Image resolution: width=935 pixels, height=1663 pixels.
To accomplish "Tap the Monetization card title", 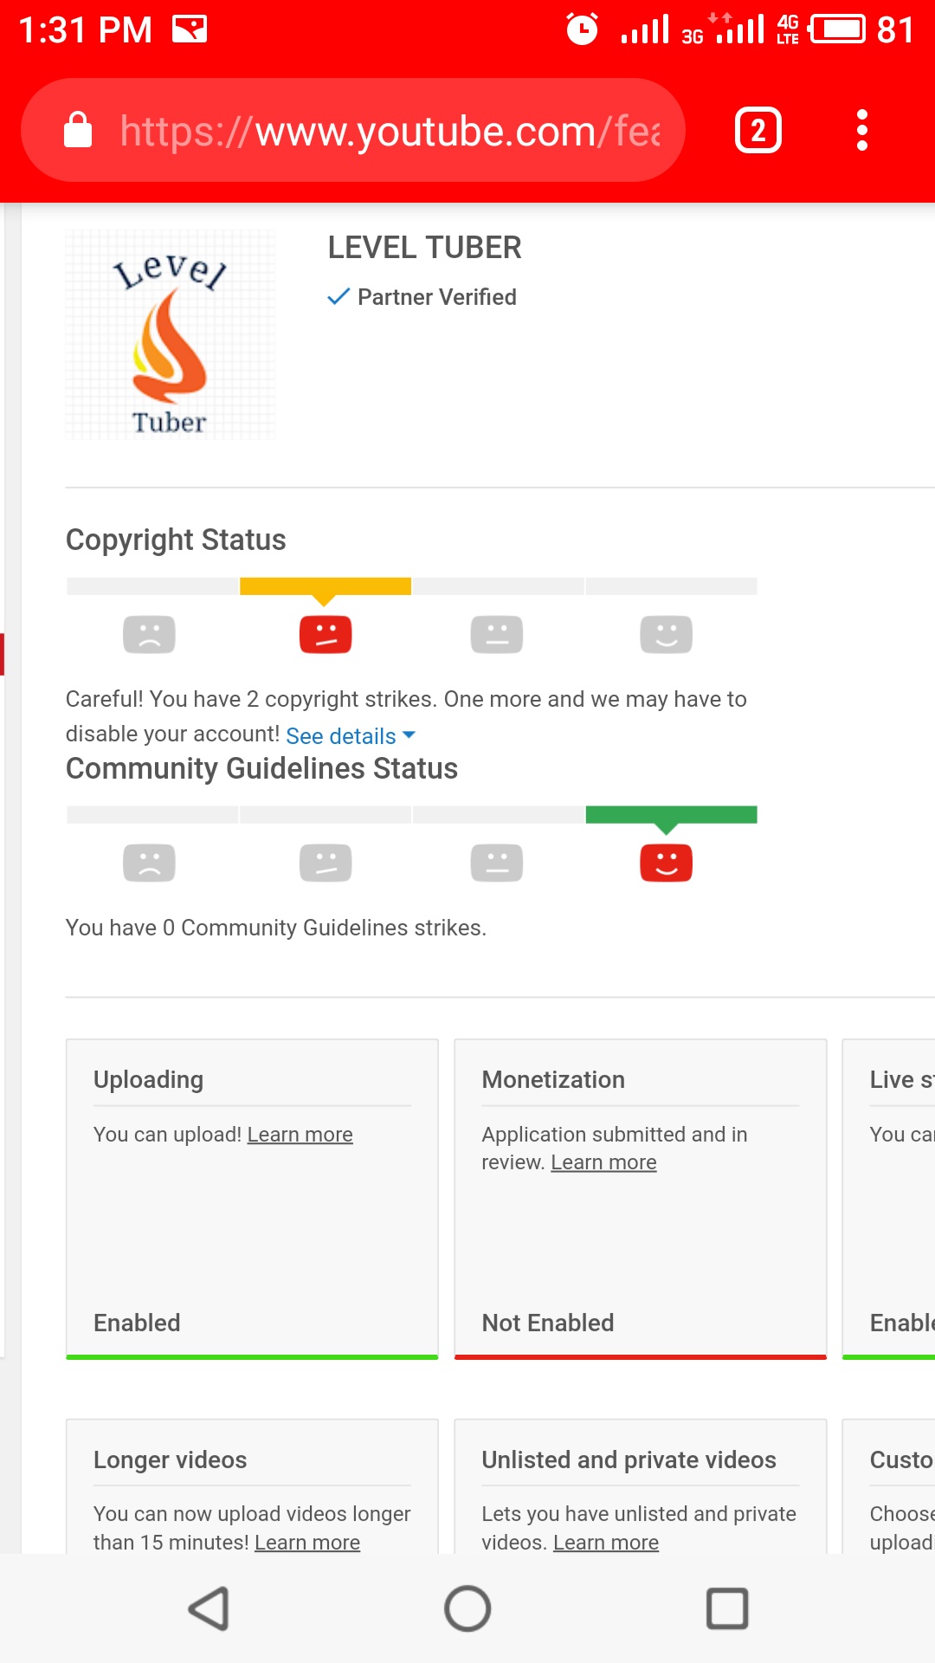I will 553,1079.
